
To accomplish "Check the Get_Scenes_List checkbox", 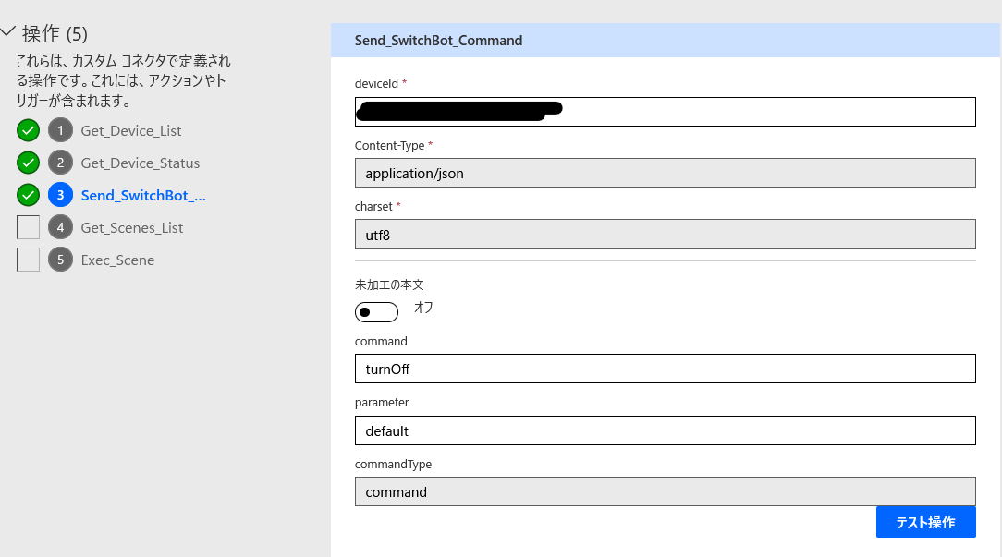I will click(x=27, y=227).
